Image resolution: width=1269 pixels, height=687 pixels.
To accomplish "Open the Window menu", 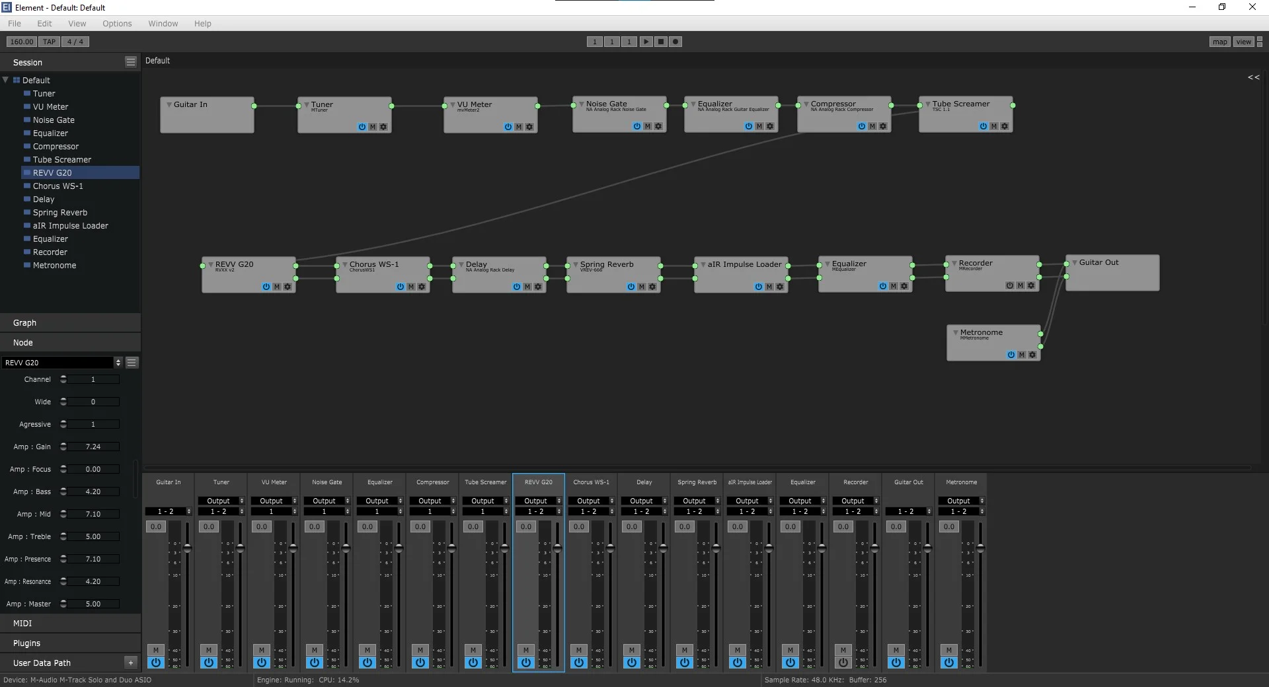I will tap(163, 24).
